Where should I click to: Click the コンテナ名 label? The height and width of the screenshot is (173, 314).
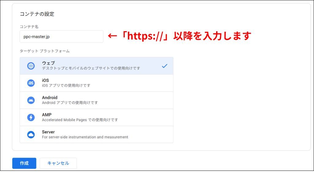click(x=29, y=27)
